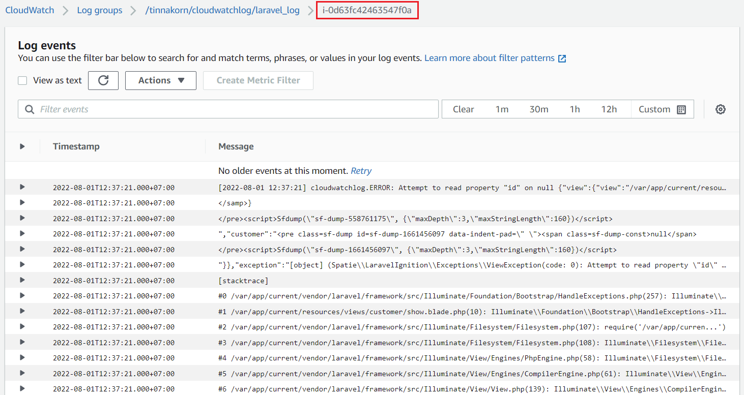This screenshot has height=395, width=744.
Task: Toggle the View as text checkbox
Action: (22, 80)
